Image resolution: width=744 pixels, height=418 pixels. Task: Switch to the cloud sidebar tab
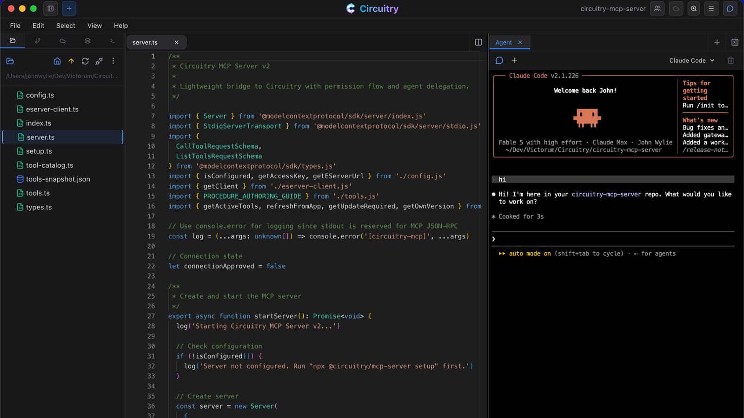pos(62,41)
